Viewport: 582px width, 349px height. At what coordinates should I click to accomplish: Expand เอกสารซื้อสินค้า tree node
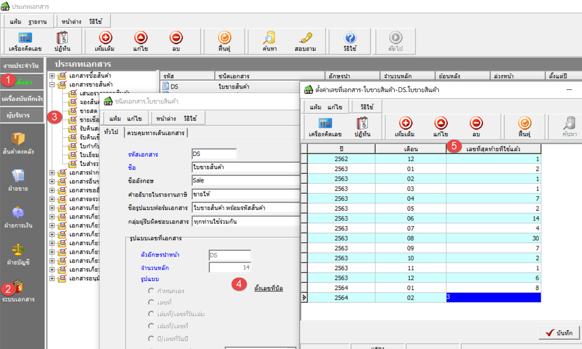52,75
